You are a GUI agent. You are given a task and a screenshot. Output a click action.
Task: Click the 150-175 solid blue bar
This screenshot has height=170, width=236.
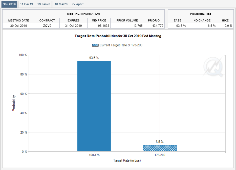click(x=94, y=106)
